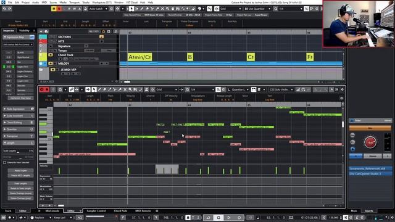Select the SECTIONS track
Image resolution: width=395 pixels, height=222 pixels.
coord(78,37)
